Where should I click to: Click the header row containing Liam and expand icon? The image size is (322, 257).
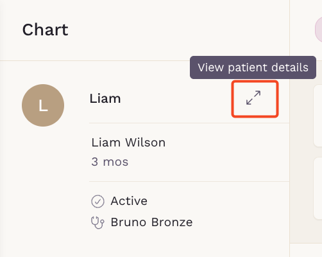point(189,99)
